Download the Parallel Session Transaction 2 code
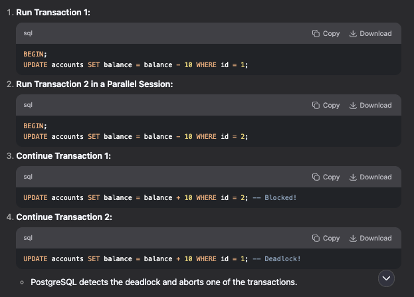This screenshot has height=297, width=414. 370,105
